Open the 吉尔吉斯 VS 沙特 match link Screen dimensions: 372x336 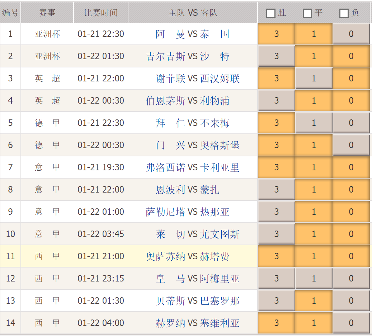pos(188,56)
